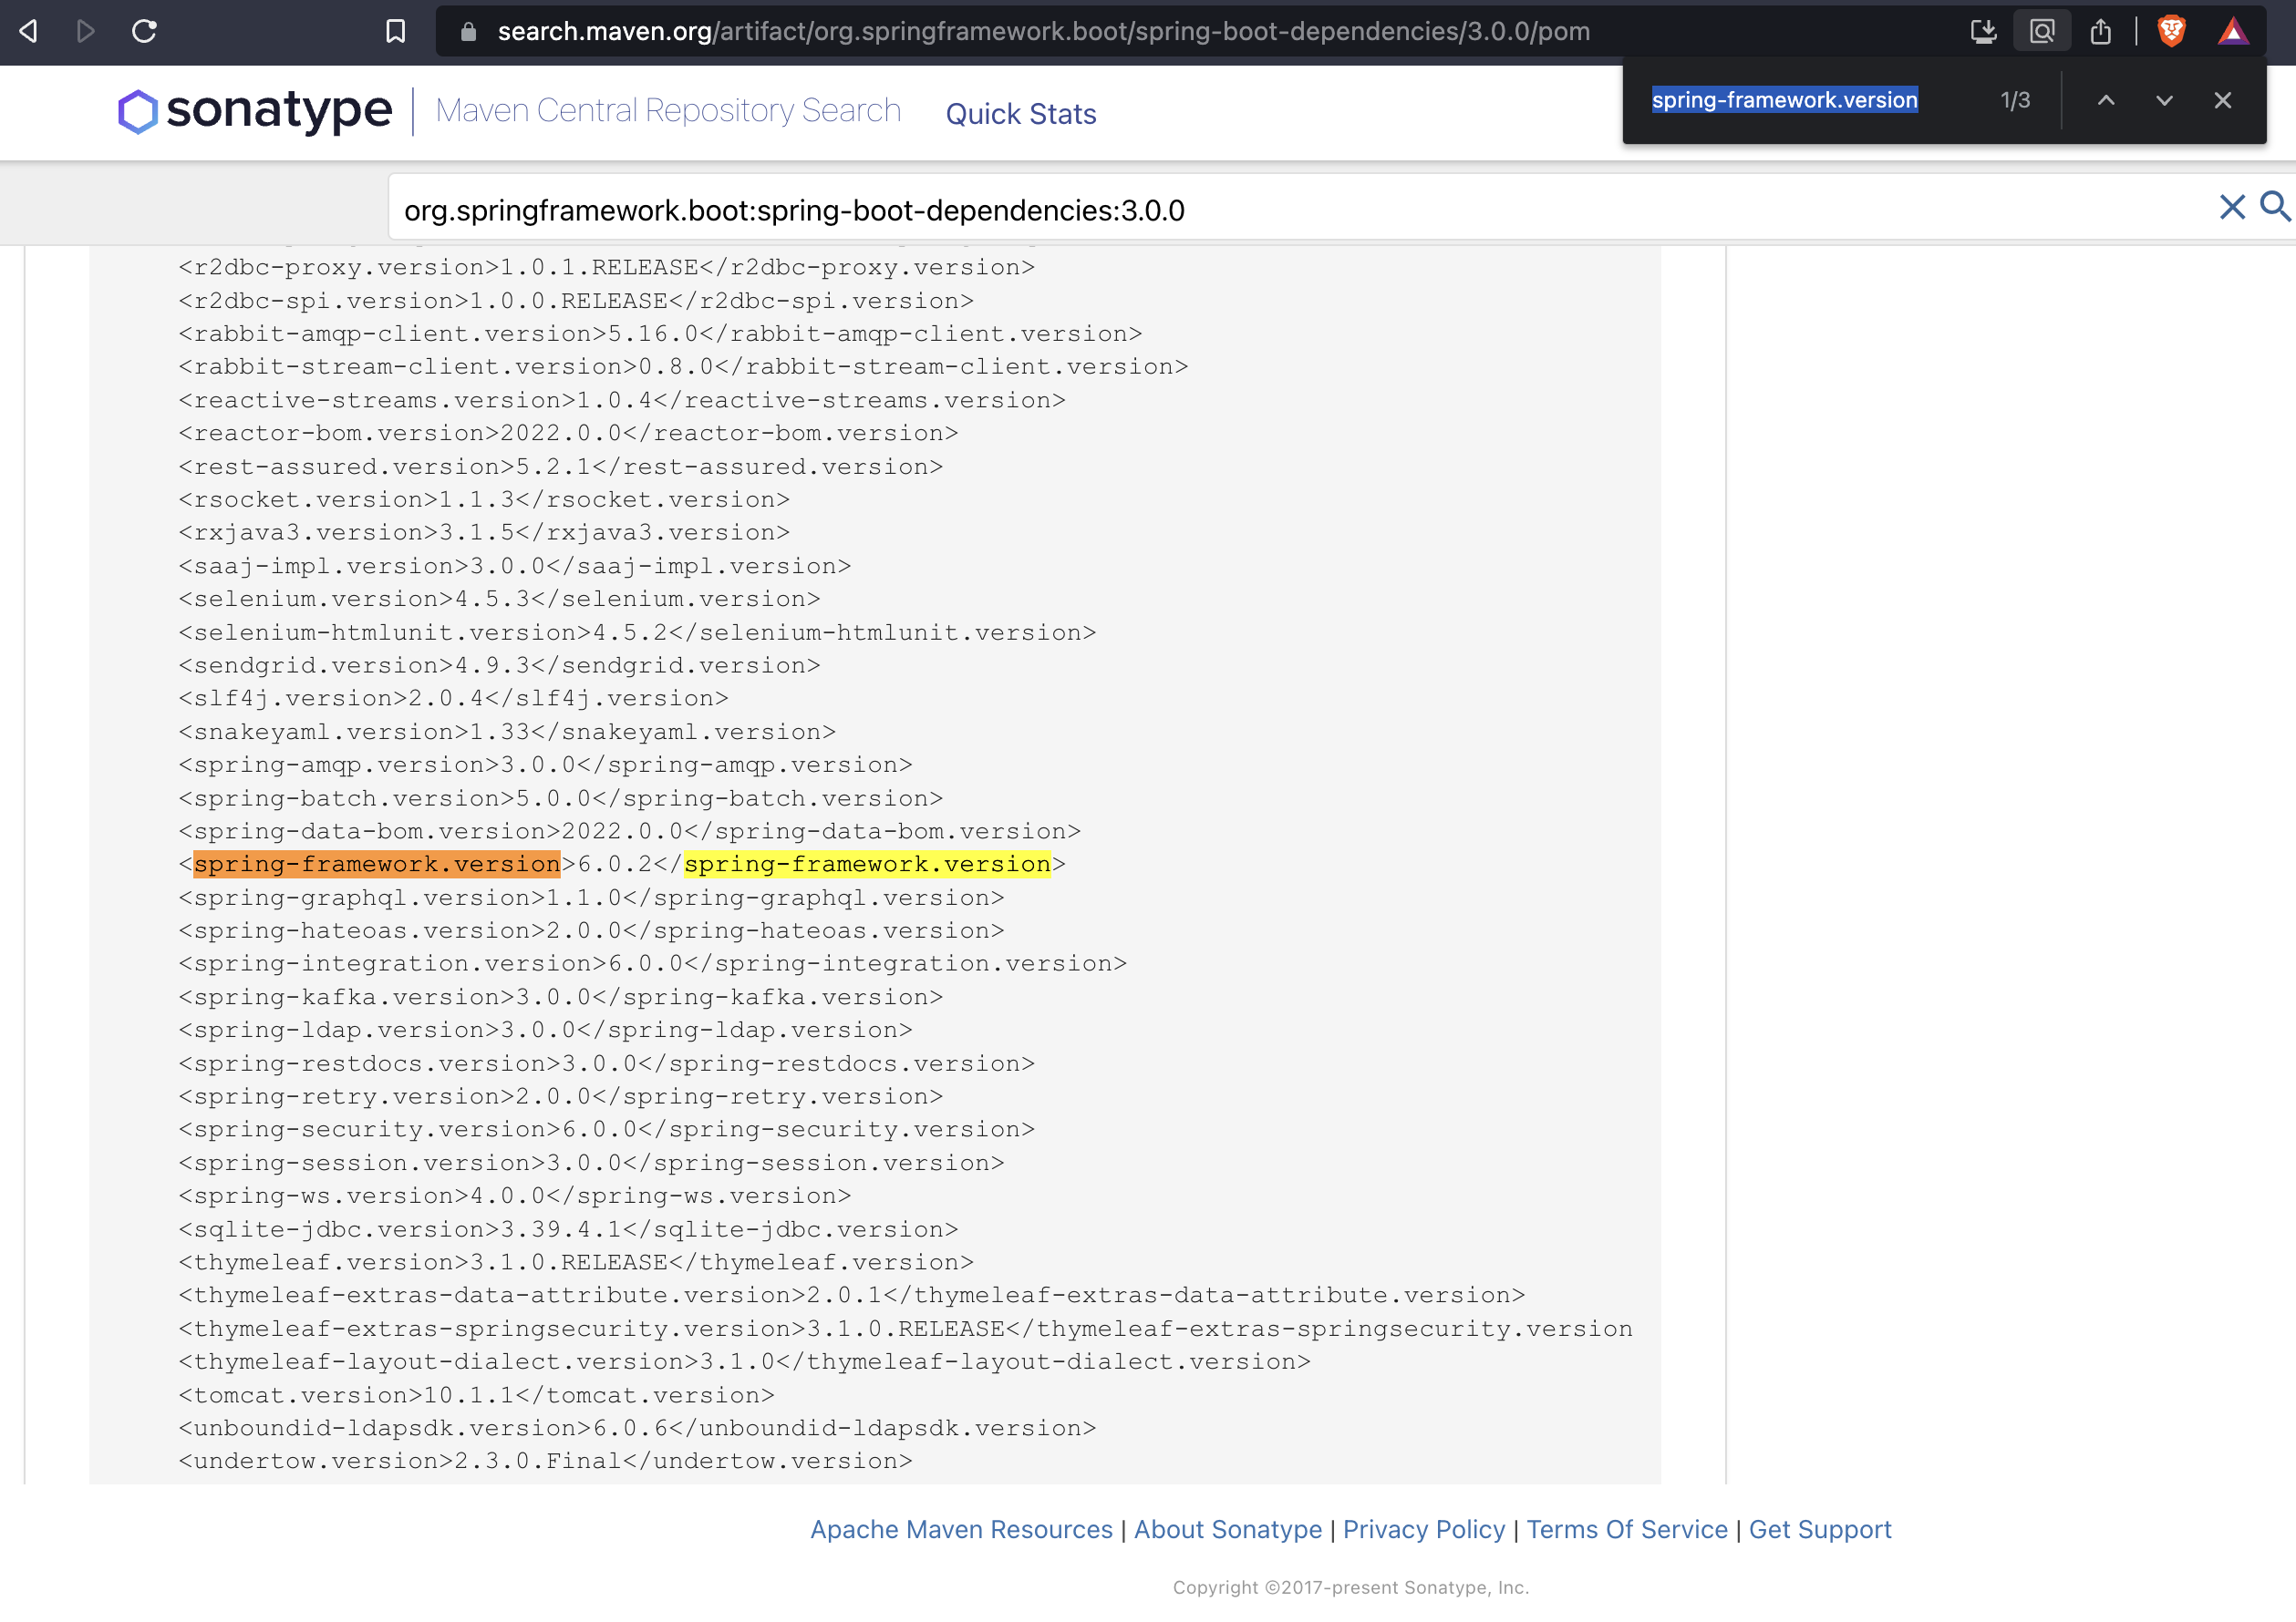Click the search close X icon in search bar
This screenshot has height=1622, width=2296.
coord(2233,205)
